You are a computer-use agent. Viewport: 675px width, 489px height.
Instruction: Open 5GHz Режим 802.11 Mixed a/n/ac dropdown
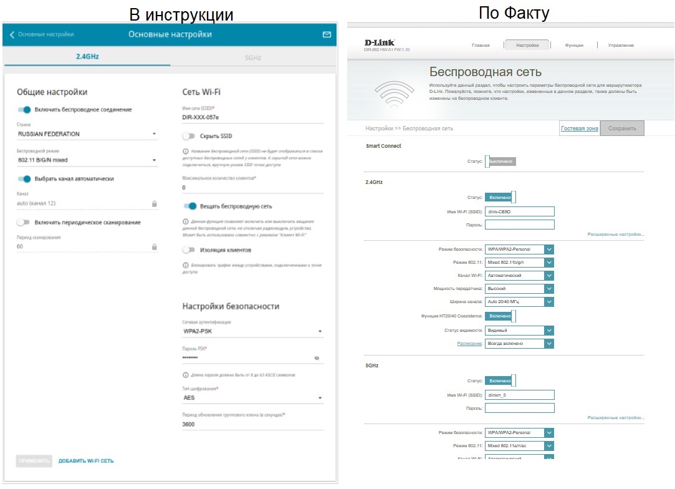(x=519, y=446)
